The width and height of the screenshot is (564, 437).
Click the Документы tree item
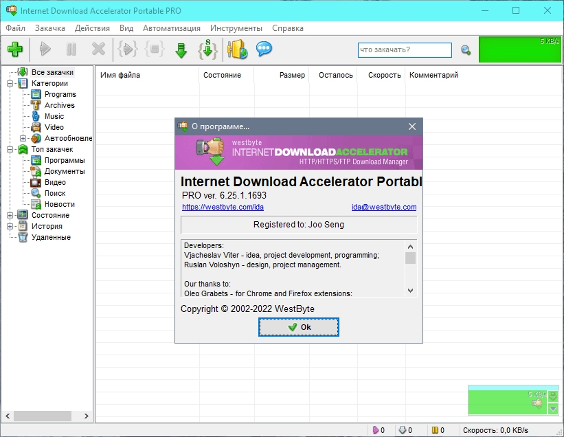pyautogui.click(x=65, y=171)
